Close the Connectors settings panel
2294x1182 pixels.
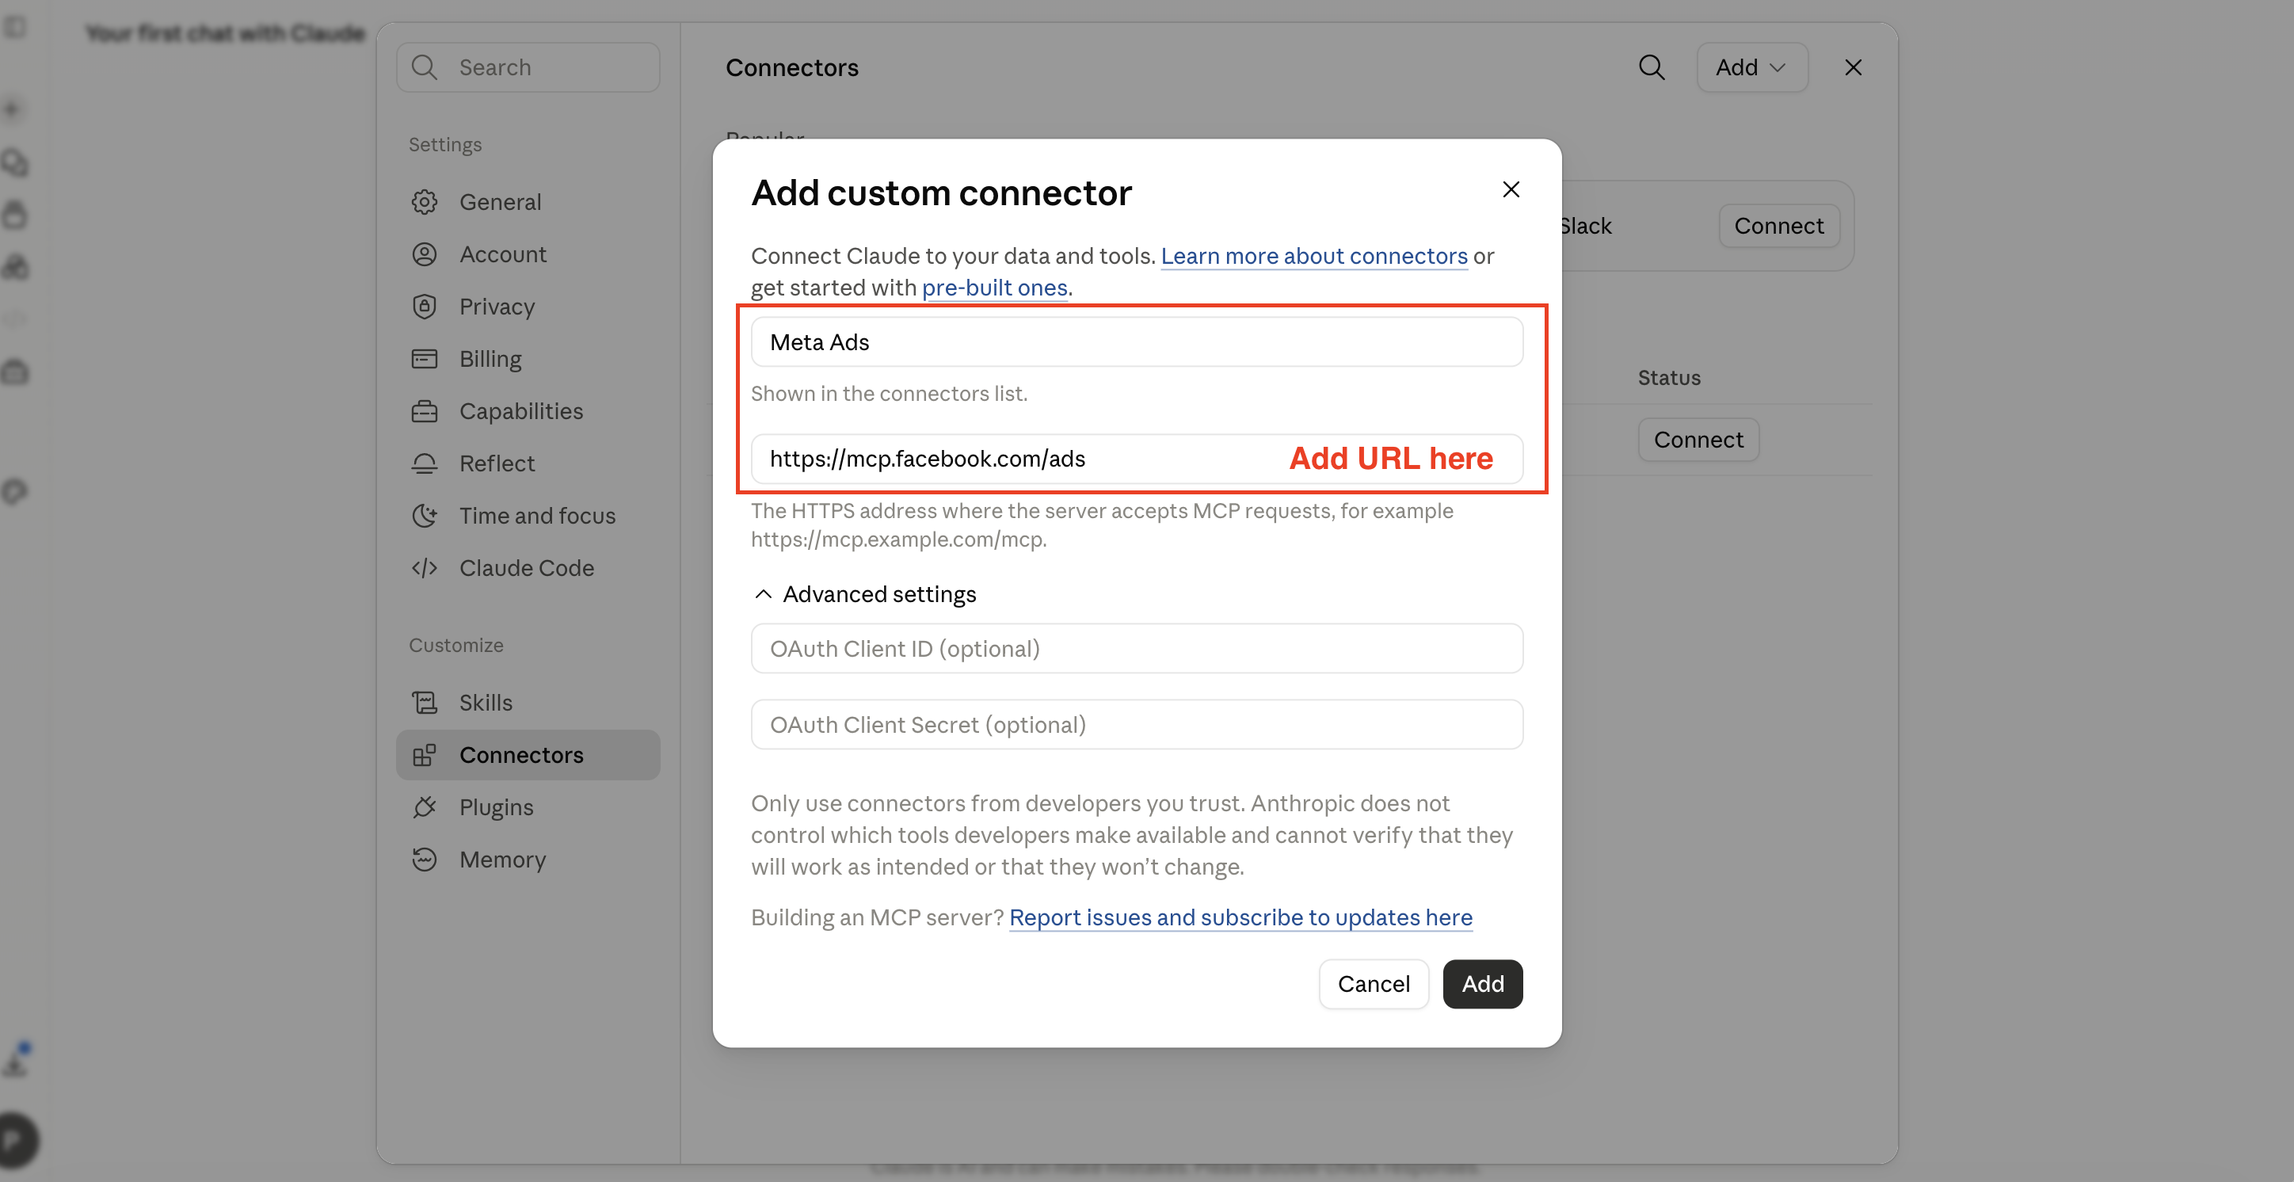tap(1854, 67)
